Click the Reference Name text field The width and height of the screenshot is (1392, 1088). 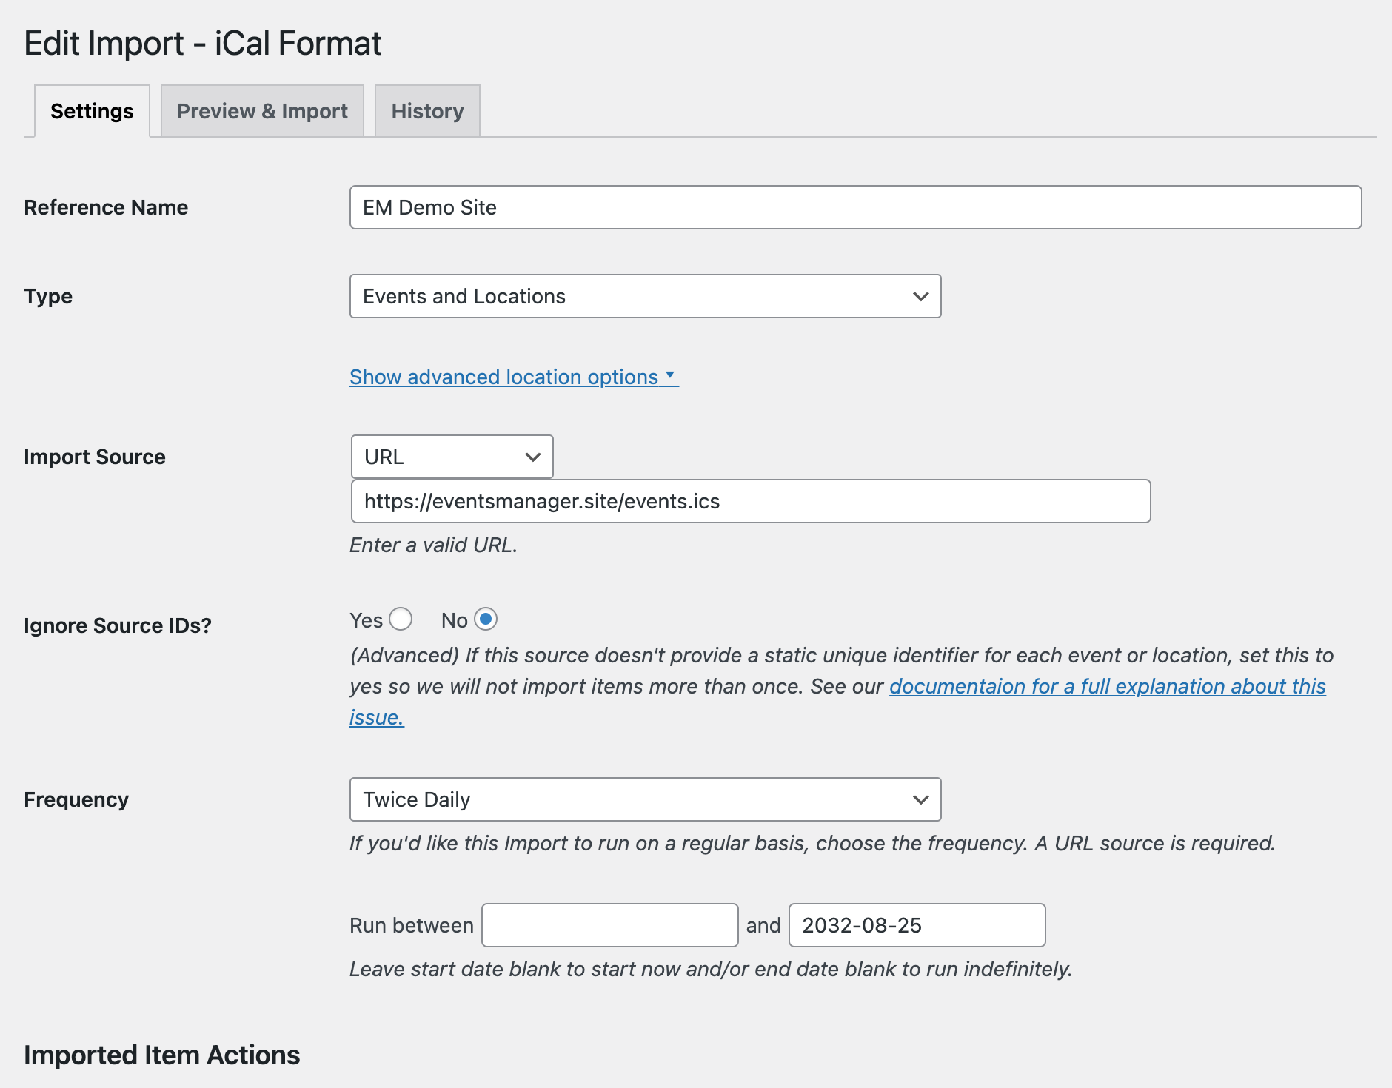click(855, 207)
